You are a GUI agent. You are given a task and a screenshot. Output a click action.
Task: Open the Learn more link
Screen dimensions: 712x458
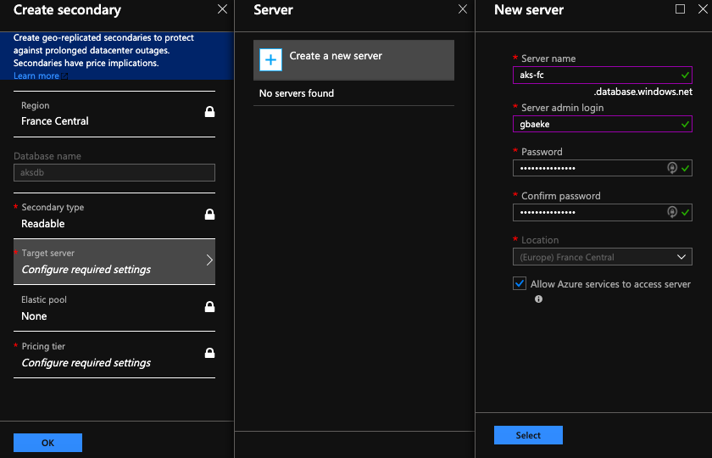coord(36,76)
